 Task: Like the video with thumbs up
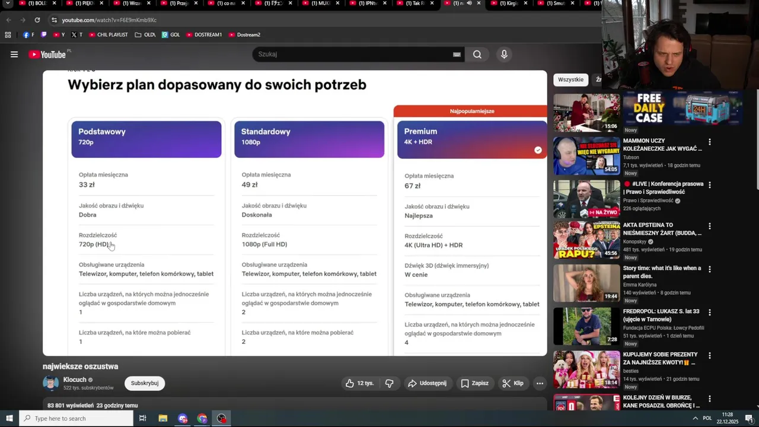pyautogui.click(x=360, y=383)
